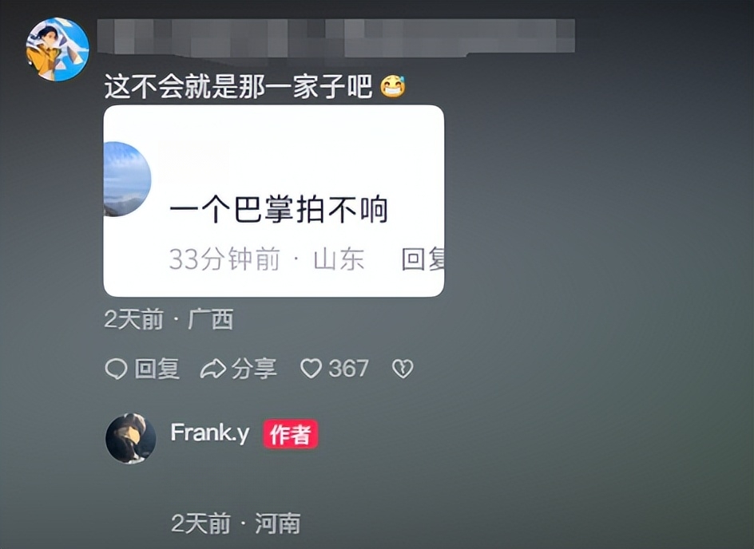The height and width of the screenshot is (549, 754).
Task: Click the 回复 text inside embedded screenshot
Action: point(423,259)
